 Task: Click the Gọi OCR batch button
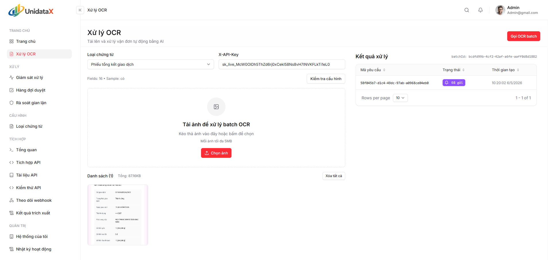524,36
